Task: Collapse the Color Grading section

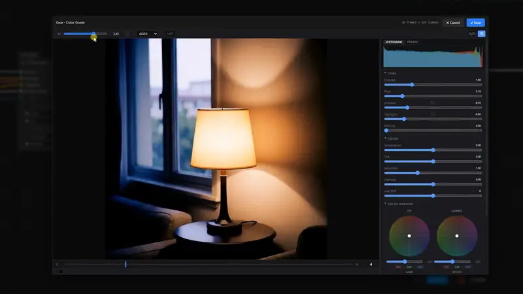Action: point(399,204)
